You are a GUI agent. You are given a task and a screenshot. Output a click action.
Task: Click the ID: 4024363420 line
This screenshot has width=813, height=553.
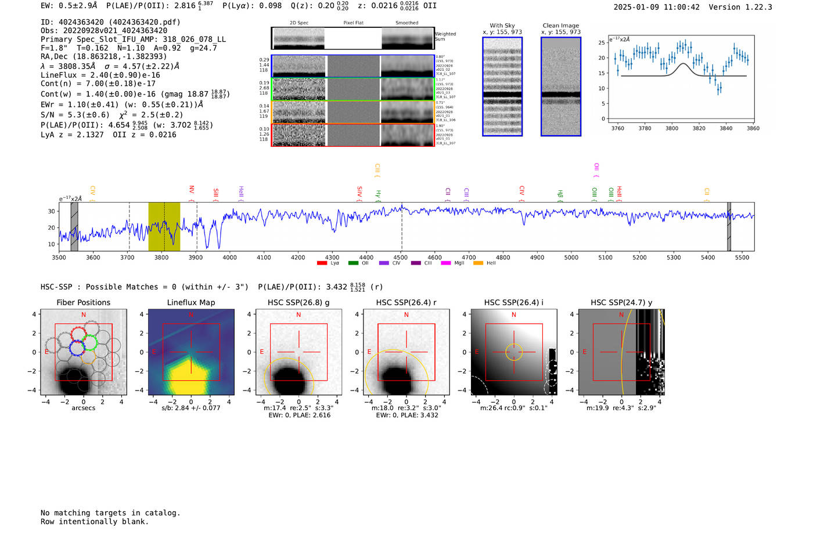tap(110, 22)
